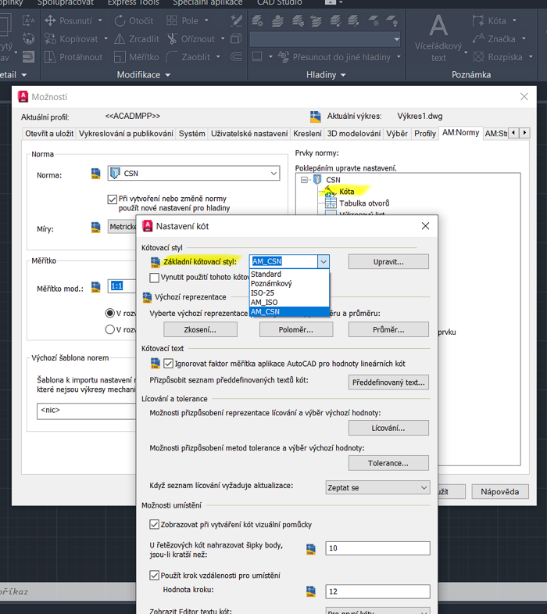
Task: Open the ribbon layer selection dropdown
Action: pyautogui.click(x=325, y=39)
